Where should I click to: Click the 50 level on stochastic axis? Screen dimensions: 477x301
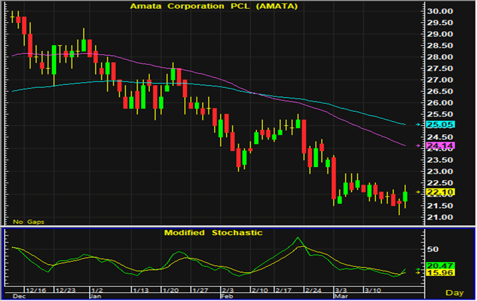click(432, 249)
